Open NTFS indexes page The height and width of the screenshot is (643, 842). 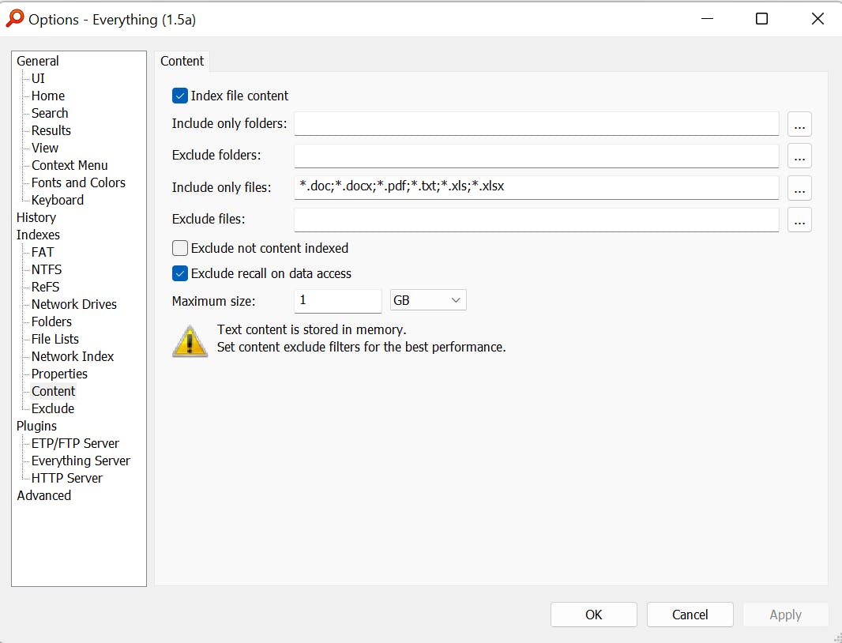pyautogui.click(x=47, y=269)
